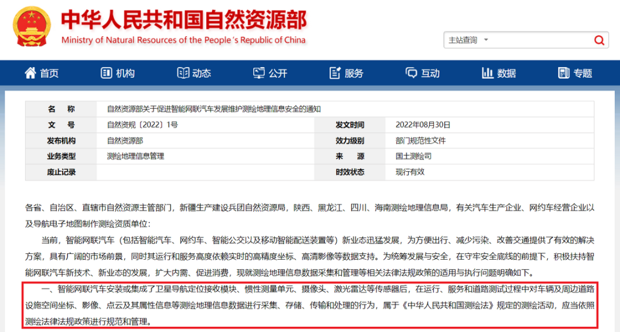The height and width of the screenshot is (332, 620).
Task: Click the document icon beside 机构
Action: (106, 73)
